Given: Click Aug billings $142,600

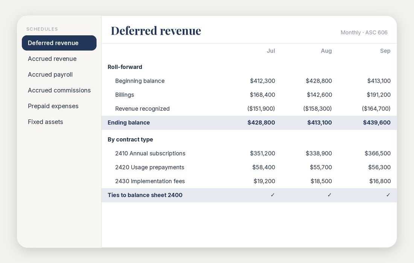Looking at the screenshot, I should coord(320,95).
